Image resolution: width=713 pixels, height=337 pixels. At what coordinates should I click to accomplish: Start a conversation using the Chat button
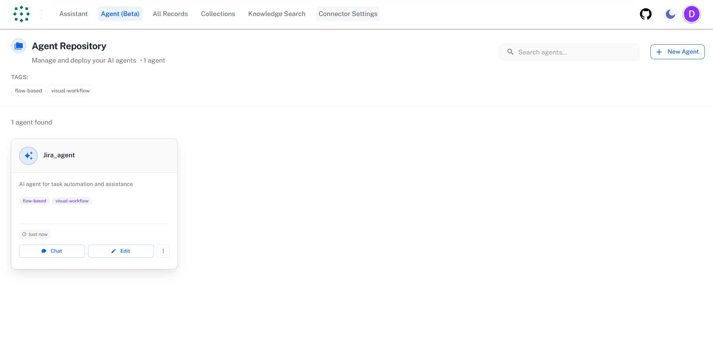pos(52,251)
